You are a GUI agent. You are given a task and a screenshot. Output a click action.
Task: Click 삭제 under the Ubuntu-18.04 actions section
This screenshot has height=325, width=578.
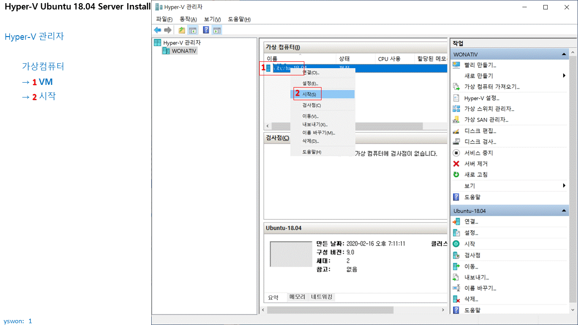tap(471, 299)
